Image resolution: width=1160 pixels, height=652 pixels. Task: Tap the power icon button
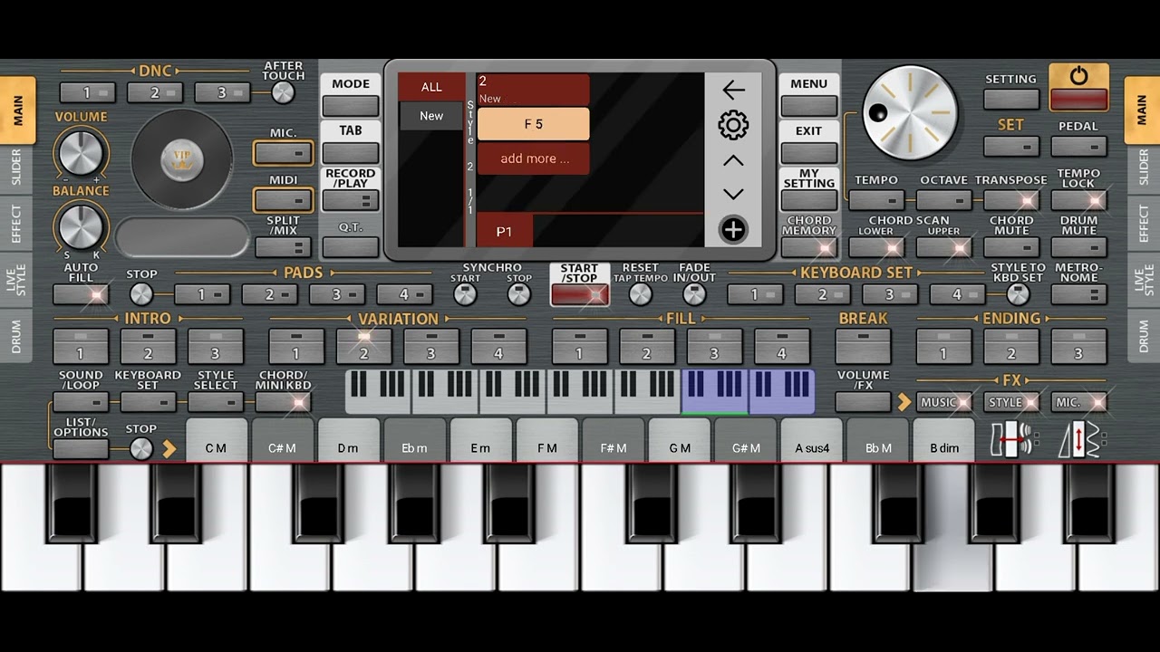click(1078, 87)
